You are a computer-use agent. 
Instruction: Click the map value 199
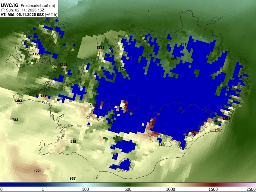click(x=82, y=87)
